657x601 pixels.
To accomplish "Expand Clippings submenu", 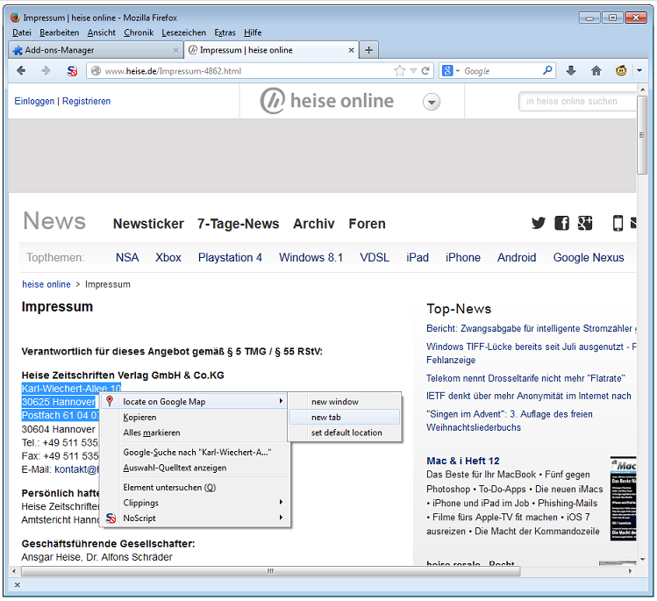I will coord(195,503).
